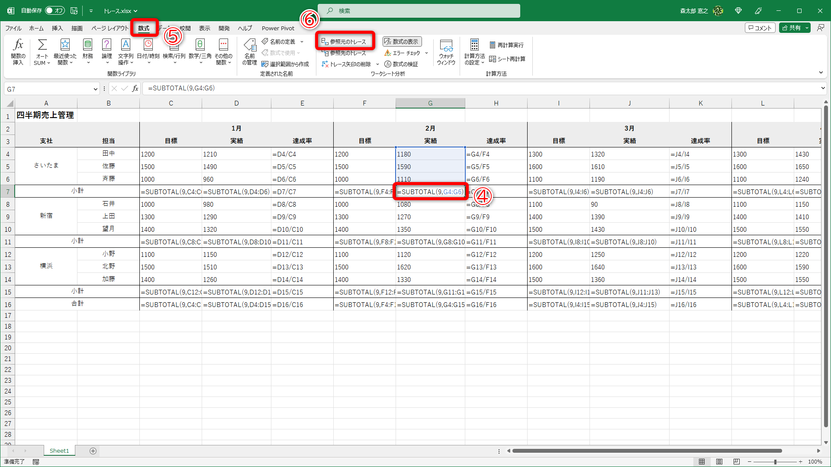
Task: Open the Page Layout (ページレイアウト) tab
Action: coord(110,28)
